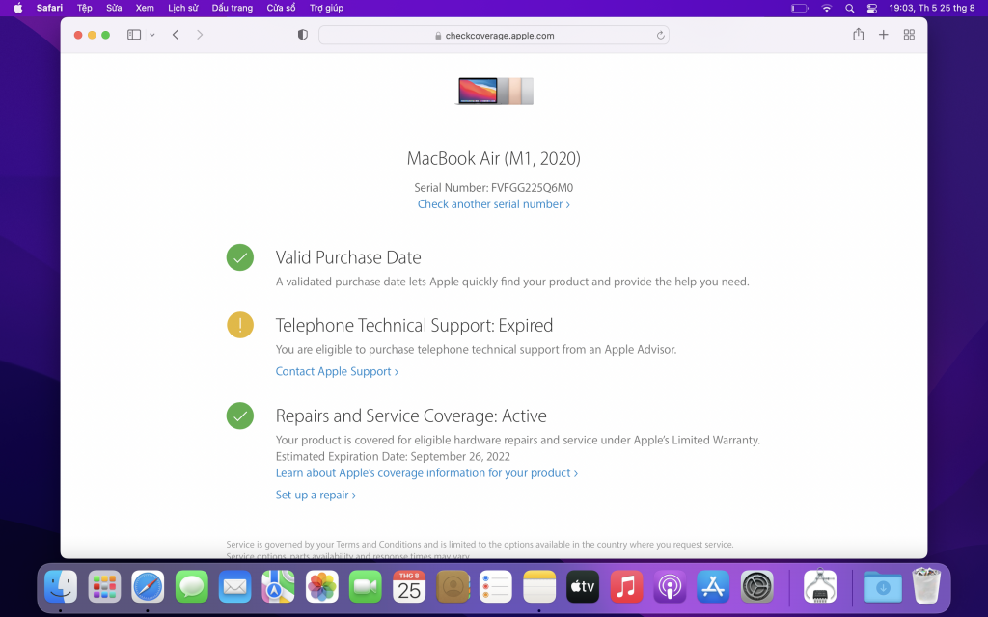This screenshot has height=617, width=988.
Task: Open FaceTime from the Dock
Action: (366, 587)
